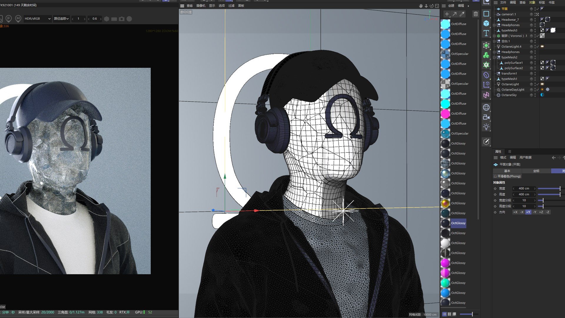Collapse the typeMesh2 tree node
The width and height of the screenshot is (565, 318).
point(494,57)
